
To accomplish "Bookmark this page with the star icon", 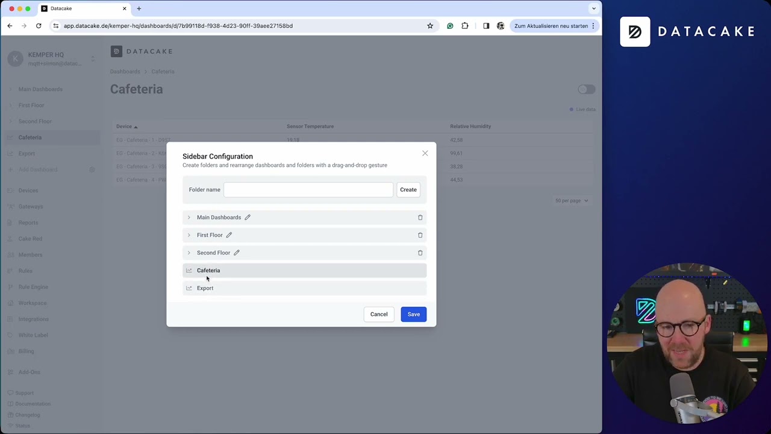I will point(430,26).
